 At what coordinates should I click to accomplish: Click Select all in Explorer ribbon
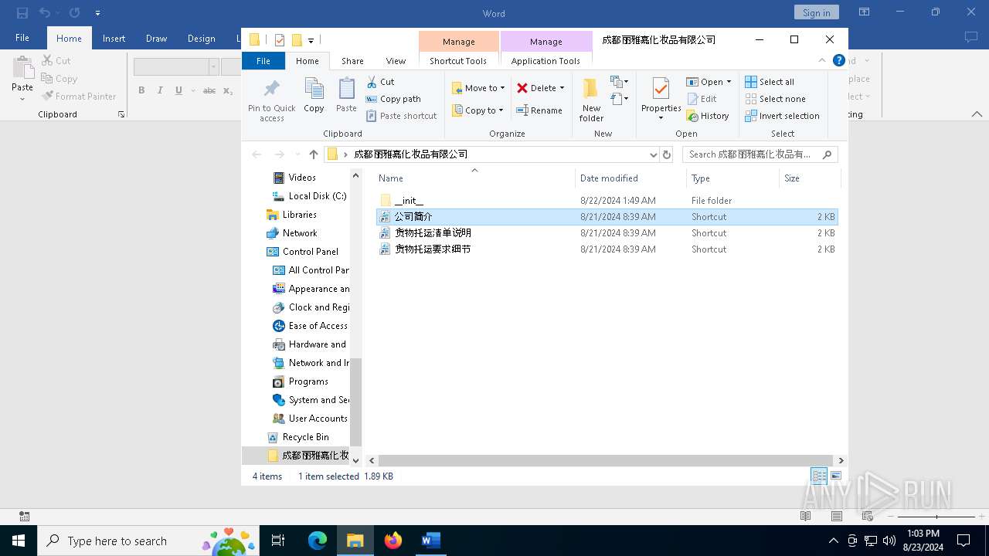click(x=770, y=82)
